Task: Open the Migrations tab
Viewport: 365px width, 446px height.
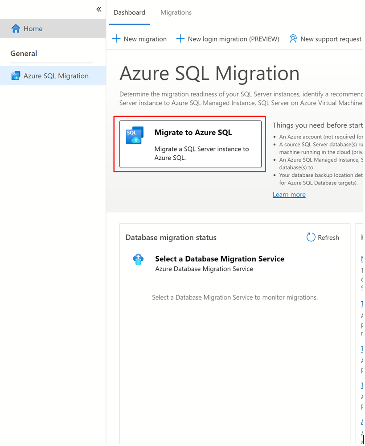Action: (x=176, y=13)
